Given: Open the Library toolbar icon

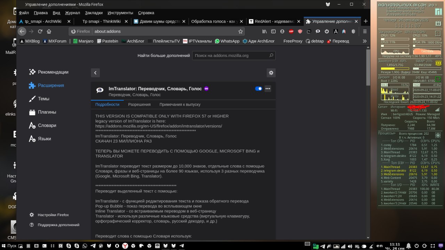Looking at the screenshot, I should (265, 31).
